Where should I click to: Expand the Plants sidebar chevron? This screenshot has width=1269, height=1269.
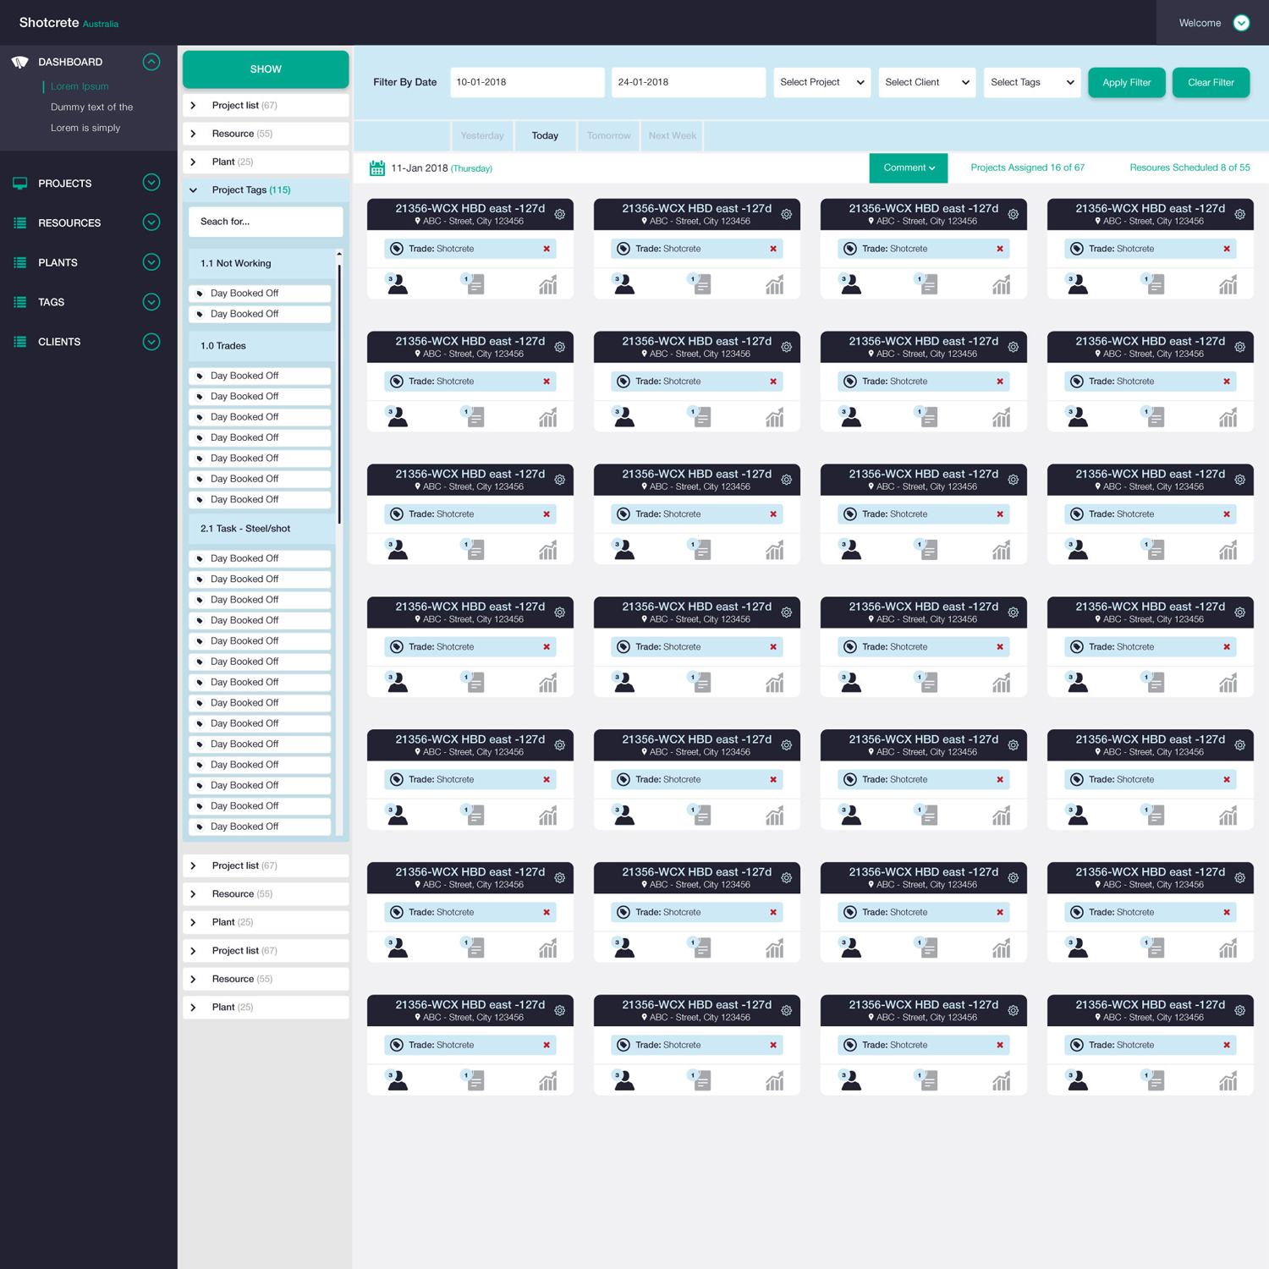pyautogui.click(x=151, y=262)
